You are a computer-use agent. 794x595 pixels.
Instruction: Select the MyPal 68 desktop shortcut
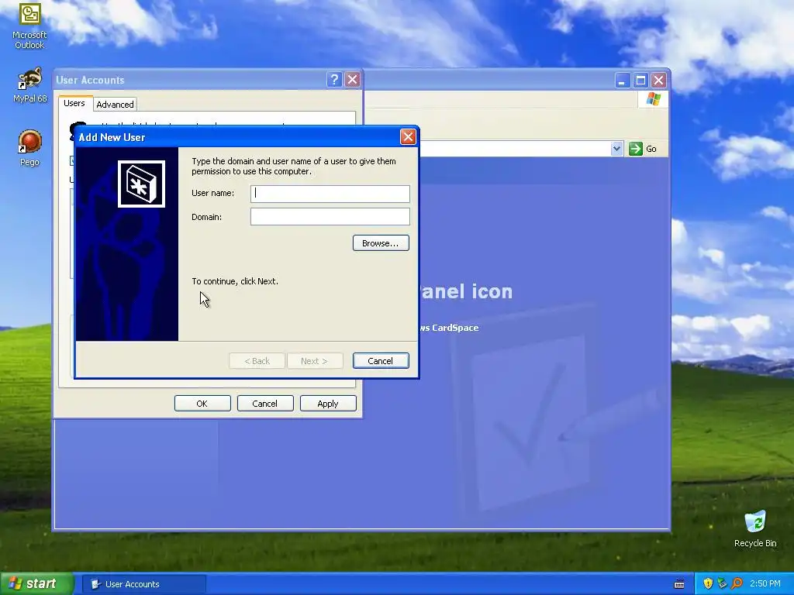click(30, 85)
